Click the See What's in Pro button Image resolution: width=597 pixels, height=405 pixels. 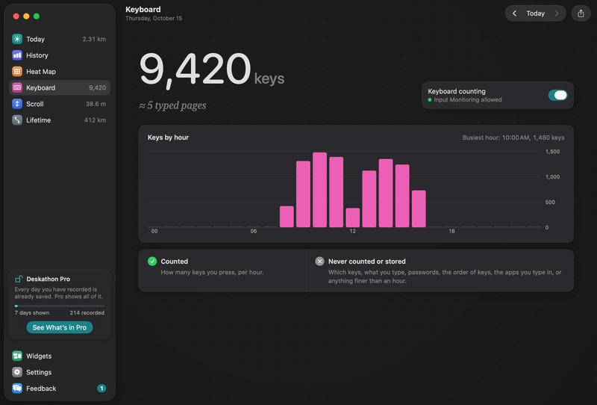click(x=60, y=327)
